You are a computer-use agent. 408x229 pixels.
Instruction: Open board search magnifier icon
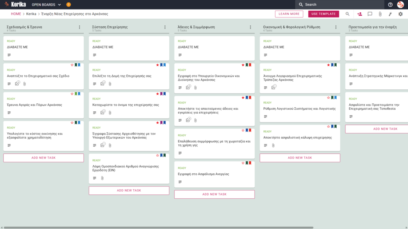347,14
